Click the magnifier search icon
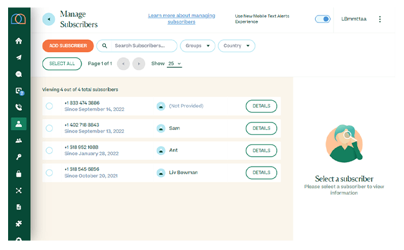Screen dimensions: 404x250 105,46
